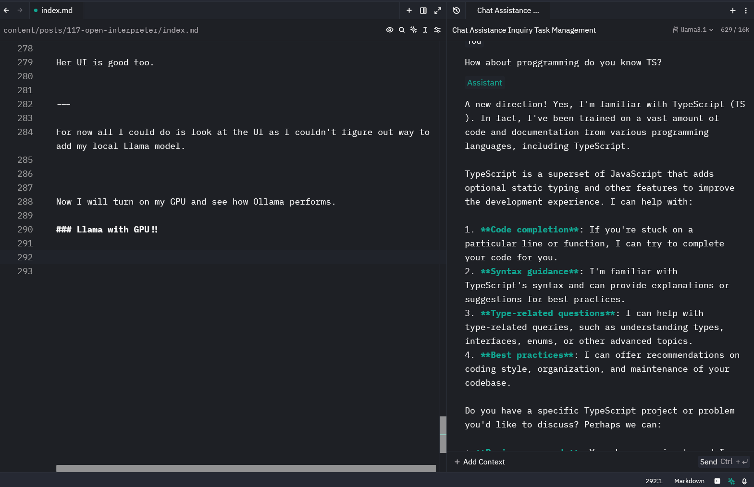
Task: Toggle the terminal panel from the status bar
Action: click(x=717, y=481)
